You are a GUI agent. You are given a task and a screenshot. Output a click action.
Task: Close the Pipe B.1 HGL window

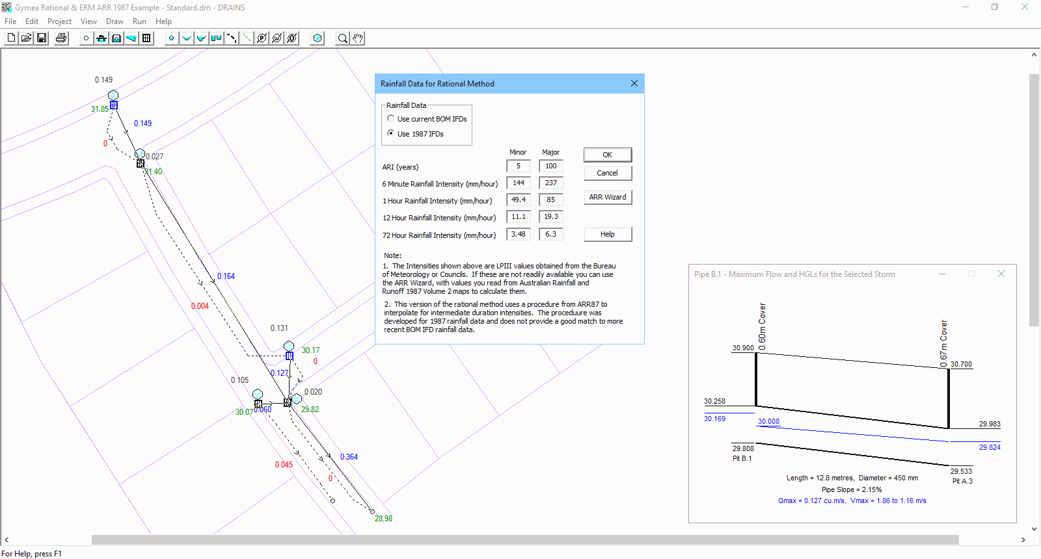1001,274
